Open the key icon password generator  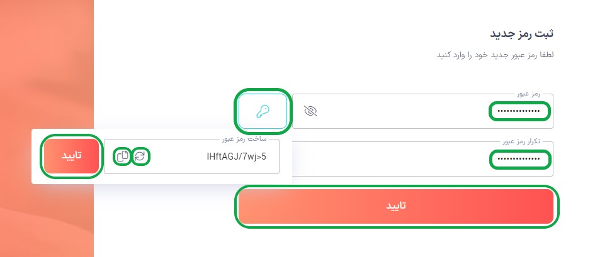point(263,111)
